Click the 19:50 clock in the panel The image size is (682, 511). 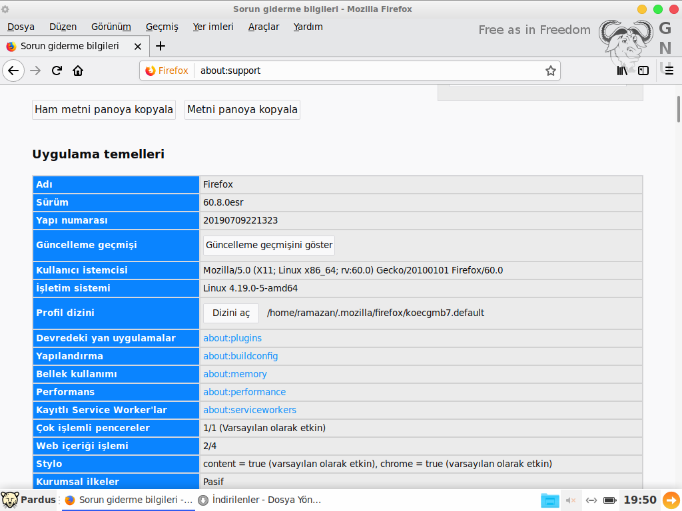click(640, 500)
